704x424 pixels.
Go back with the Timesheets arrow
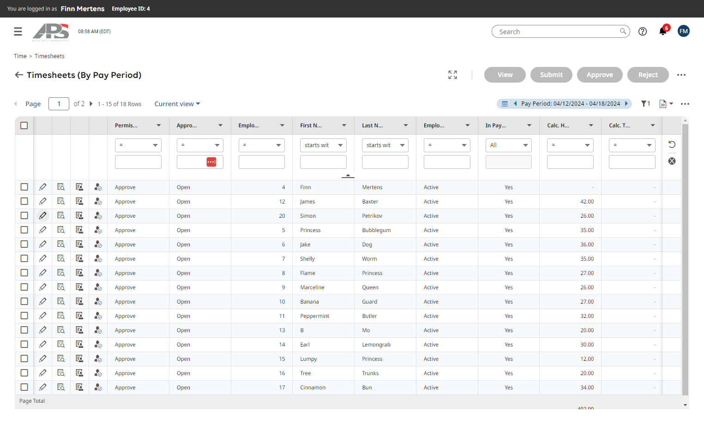click(x=19, y=75)
